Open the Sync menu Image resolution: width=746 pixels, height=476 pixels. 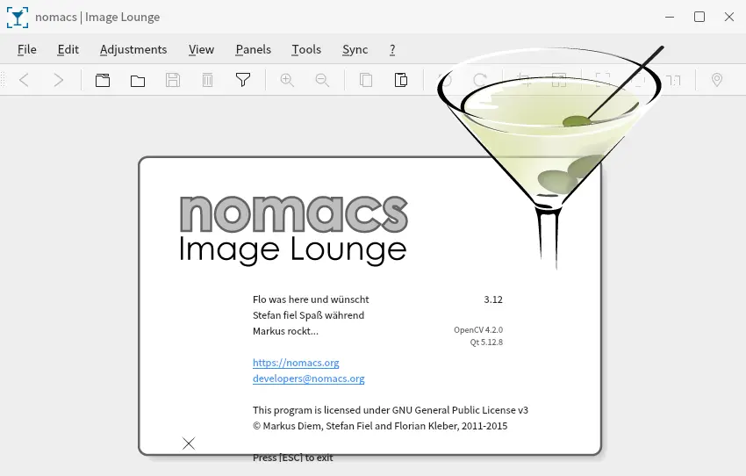tap(355, 49)
